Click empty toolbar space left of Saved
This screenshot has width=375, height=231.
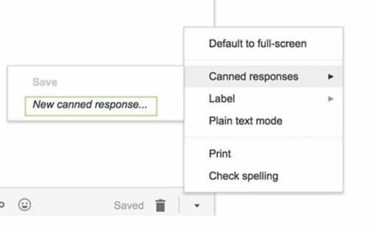tap(70, 205)
